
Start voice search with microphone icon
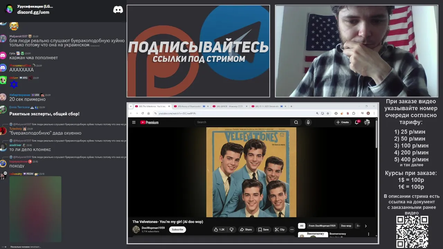(x=308, y=122)
